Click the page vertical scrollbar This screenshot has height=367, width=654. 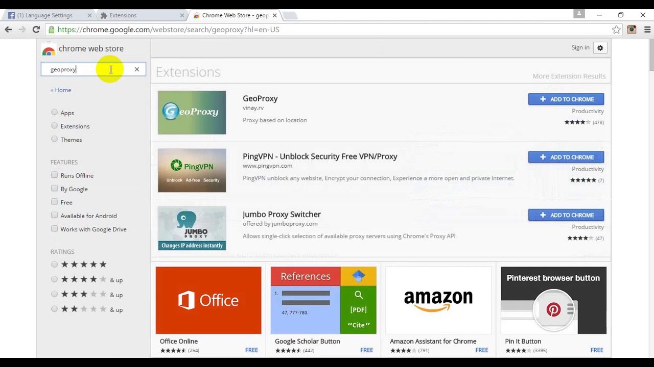651,56
